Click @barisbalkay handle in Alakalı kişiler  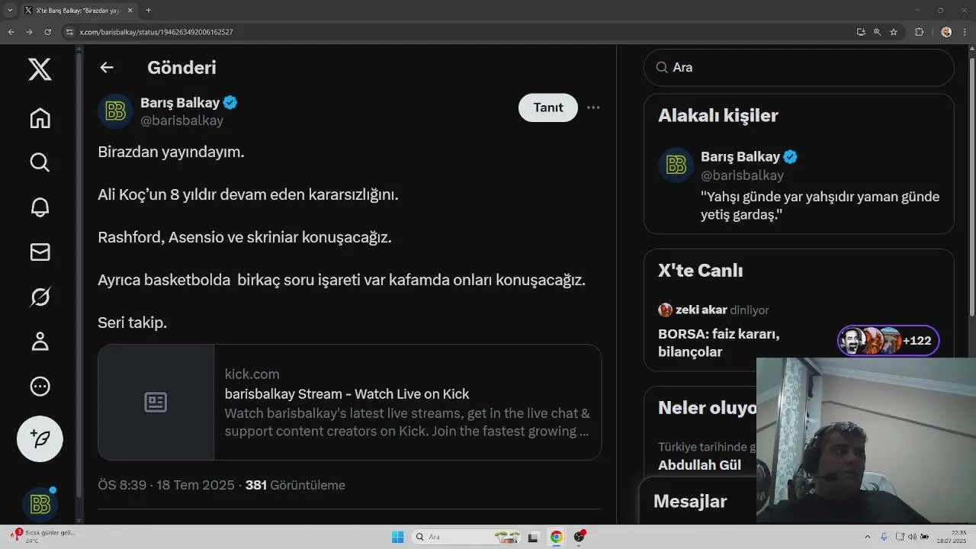[743, 175]
